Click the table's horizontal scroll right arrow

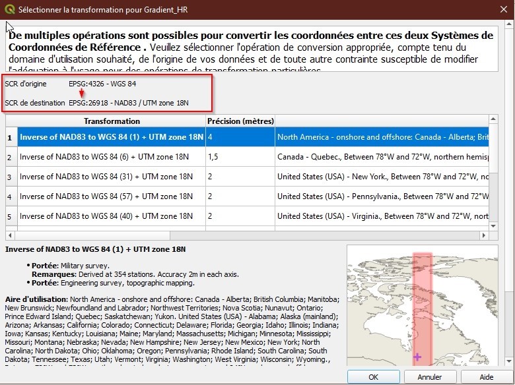(484, 235)
